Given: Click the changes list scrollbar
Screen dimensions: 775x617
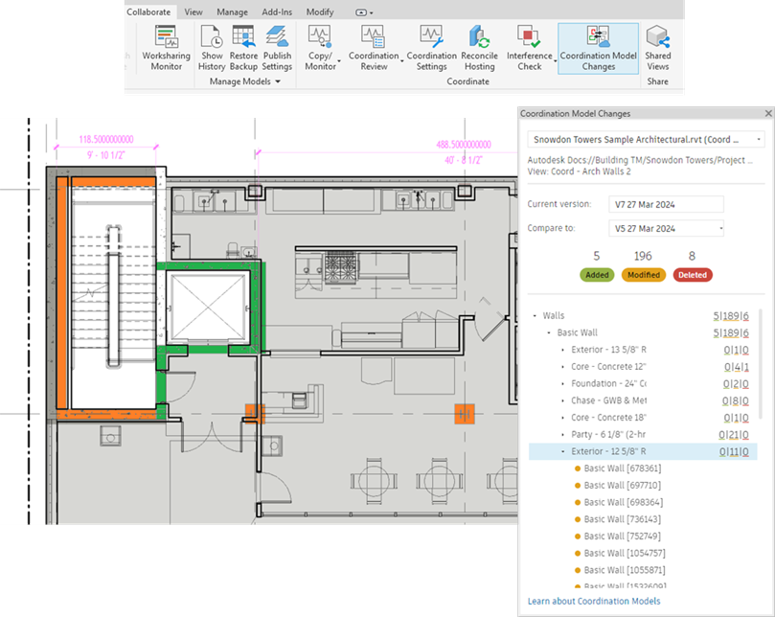Looking at the screenshot, I should pyautogui.click(x=761, y=364).
